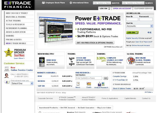Switch to the OPEN AN ACCOUNT tab

122,9
